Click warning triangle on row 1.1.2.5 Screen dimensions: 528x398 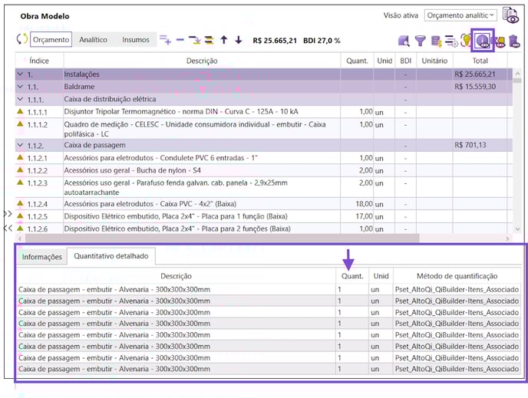tap(20, 215)
